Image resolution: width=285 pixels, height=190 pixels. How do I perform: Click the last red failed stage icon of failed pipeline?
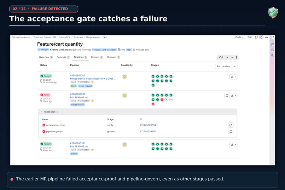(x=153, y=104)
